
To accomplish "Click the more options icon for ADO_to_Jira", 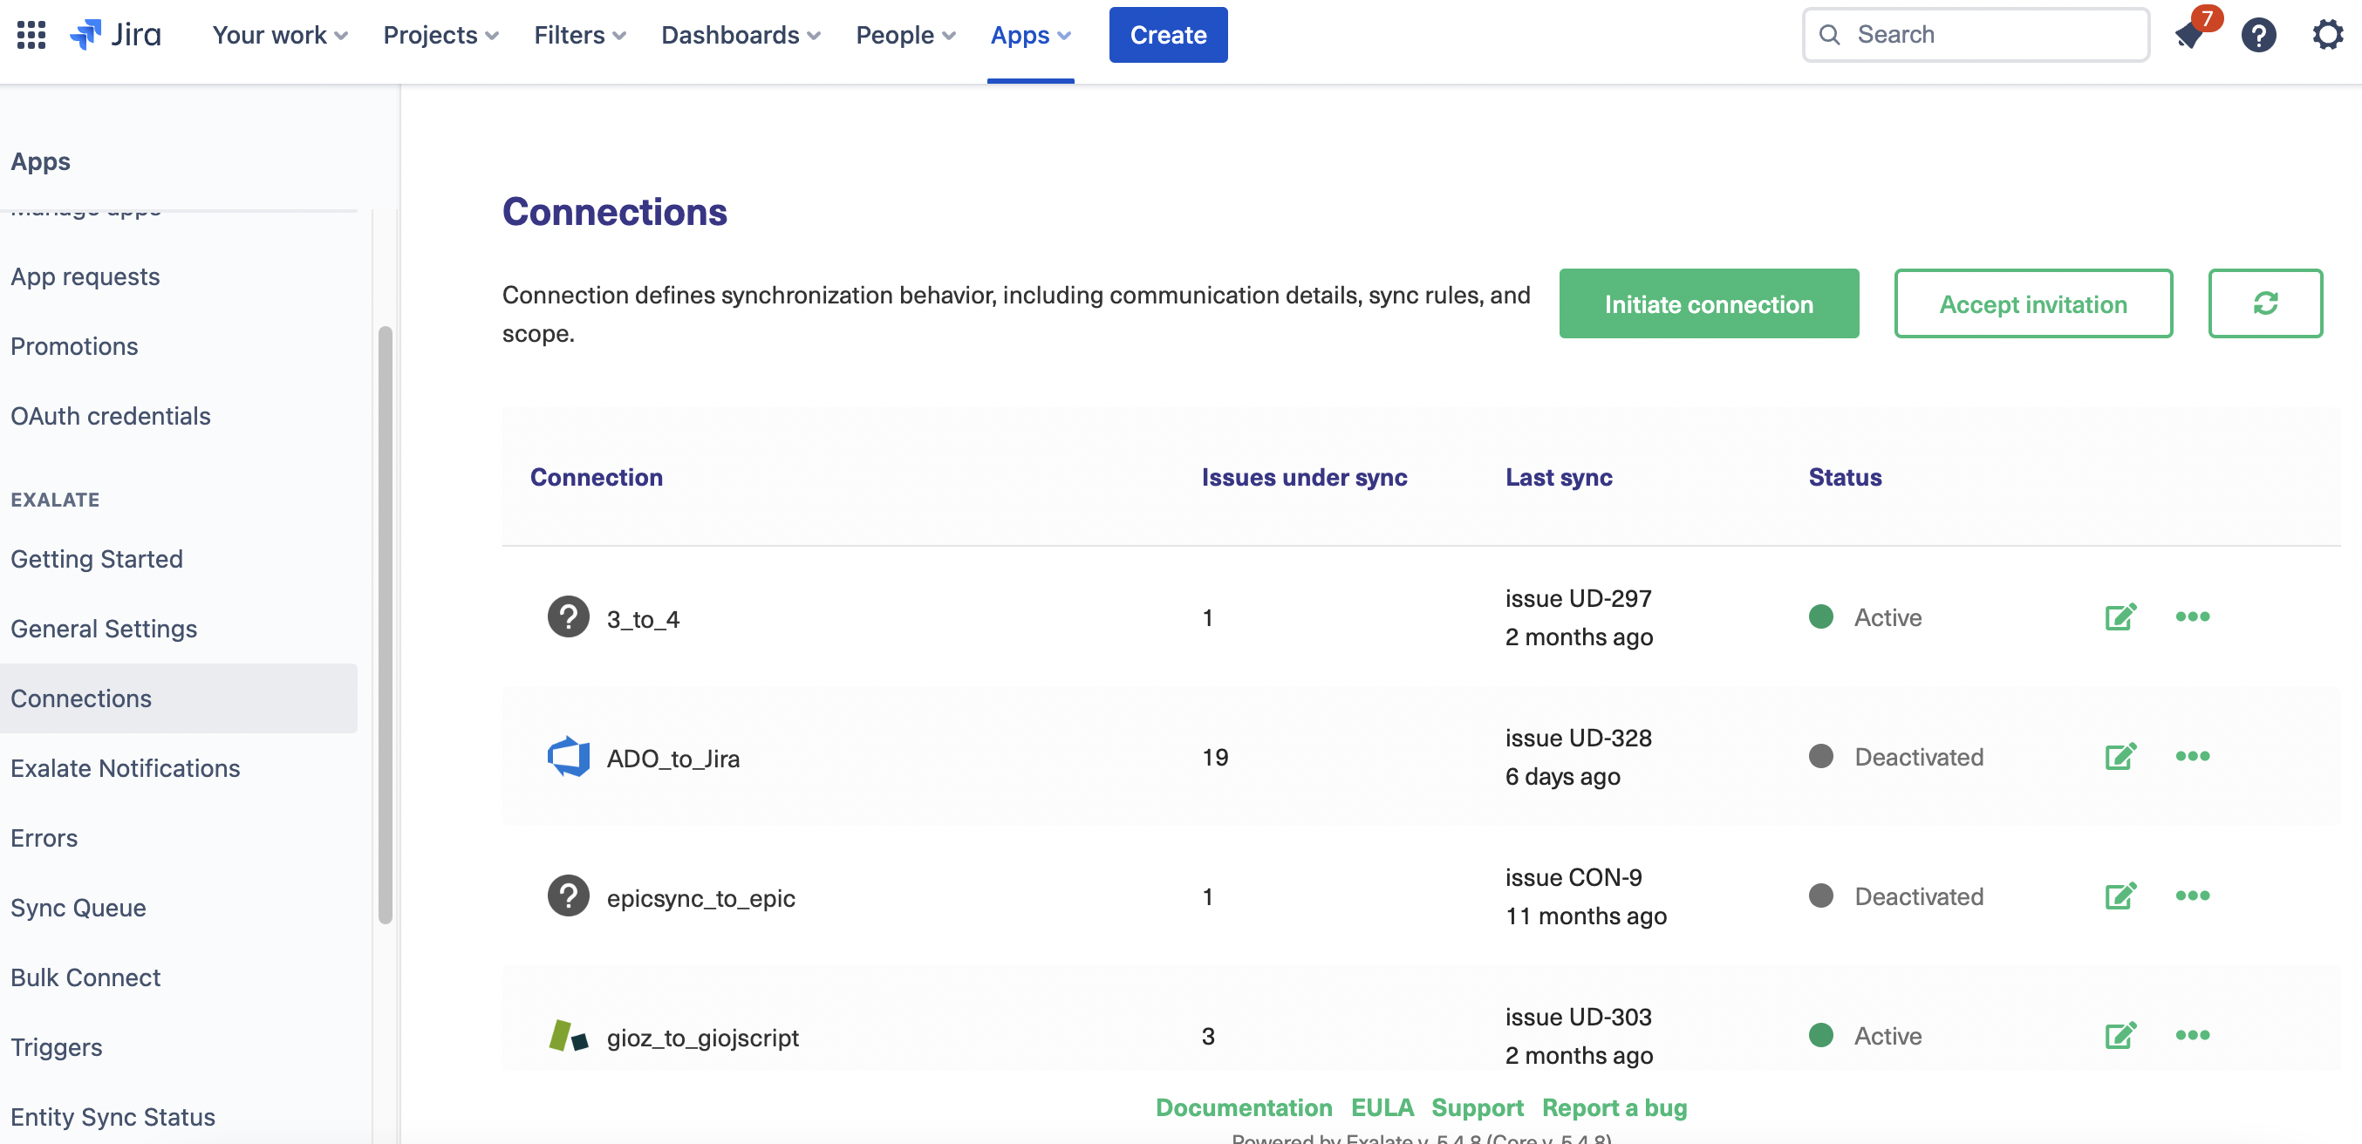I will 2192,756.
